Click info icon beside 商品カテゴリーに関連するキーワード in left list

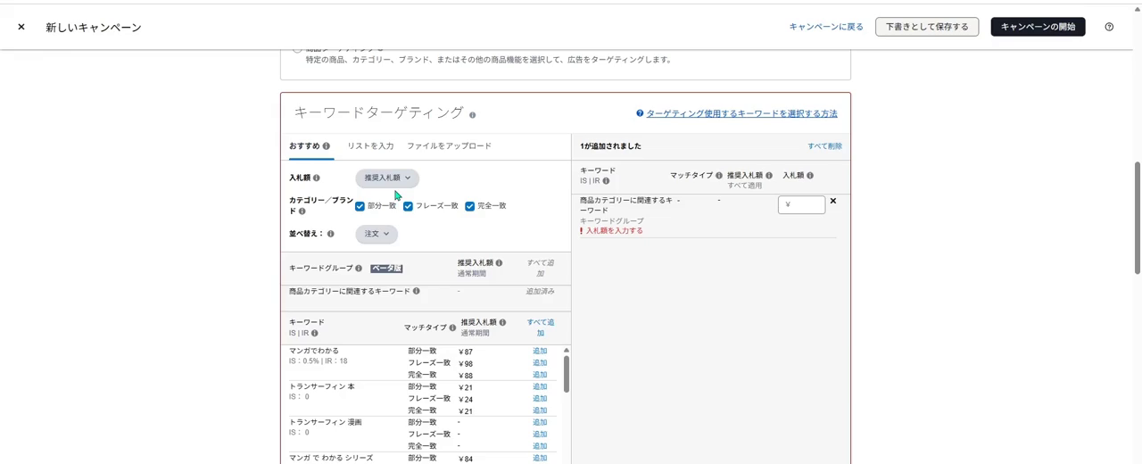click(x=417, y=292)
